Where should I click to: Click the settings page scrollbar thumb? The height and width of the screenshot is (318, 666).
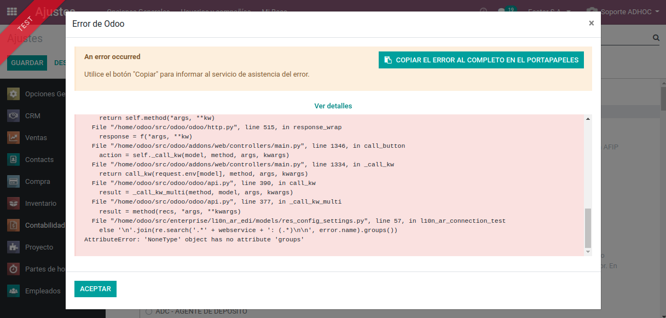tap(663, 99)
